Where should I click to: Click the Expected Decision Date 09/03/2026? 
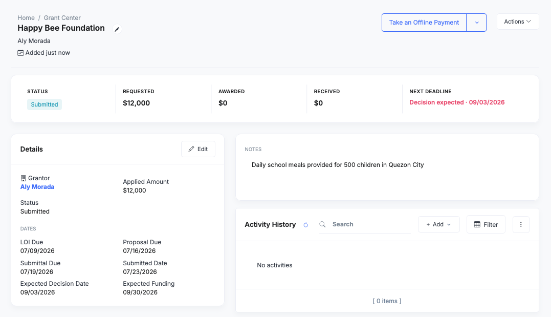pos(37,292)
